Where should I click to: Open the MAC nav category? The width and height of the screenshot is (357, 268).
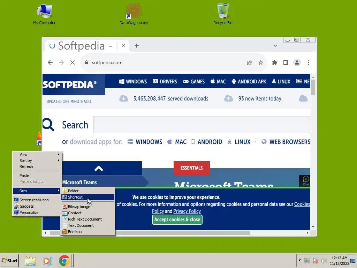pyautogui.click(x=218, y=82)
